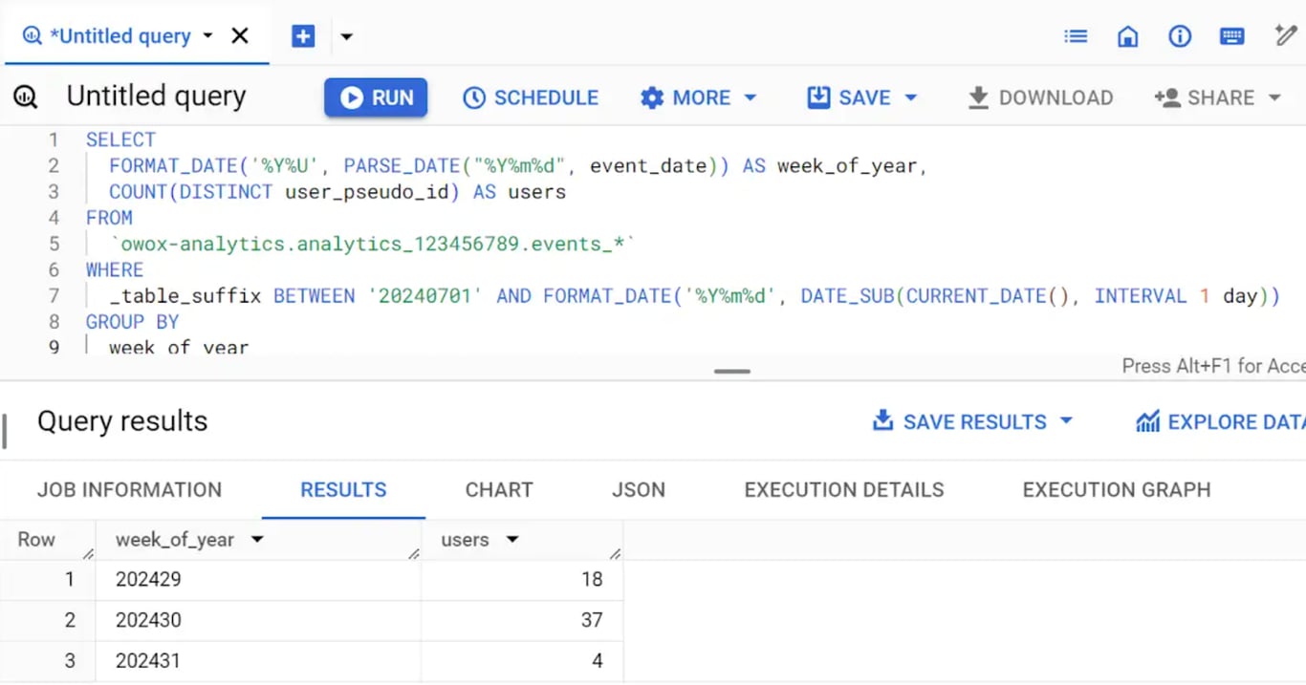Close the Untitled query tab
Screen dimensions: 1306x685
pos(240,36)
